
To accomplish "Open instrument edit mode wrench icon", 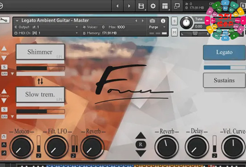I will click(x=4, y=20).
